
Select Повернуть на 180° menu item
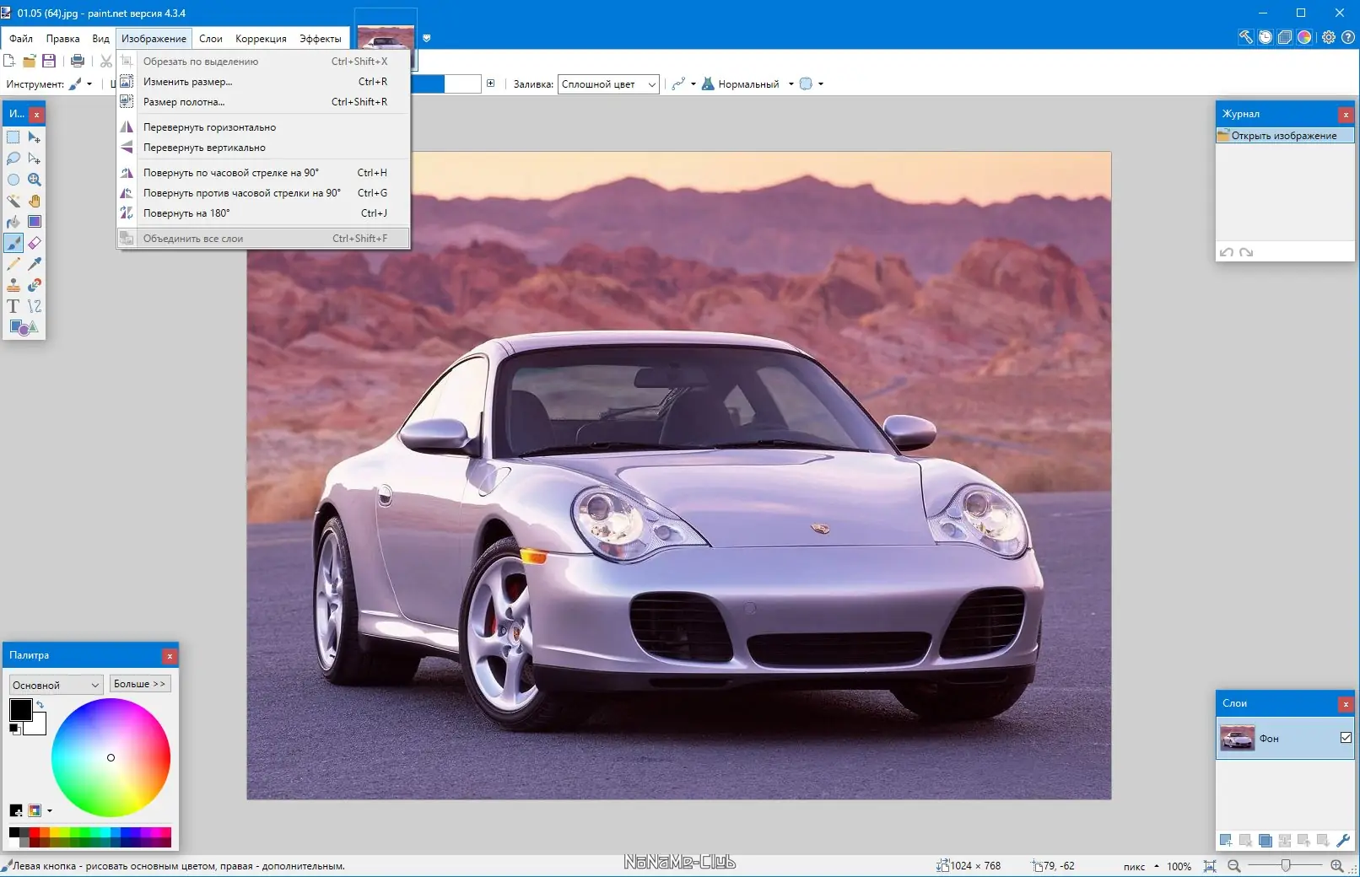pos(263,213)
